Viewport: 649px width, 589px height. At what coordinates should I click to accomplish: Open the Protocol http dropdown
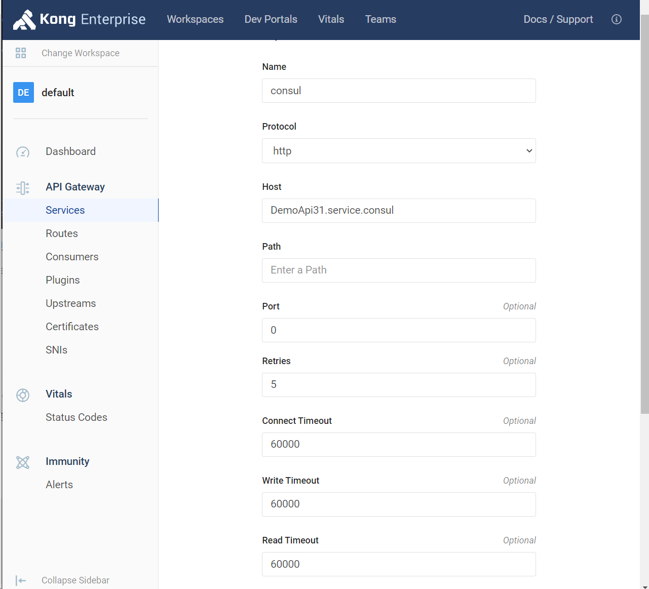(399, 151)
